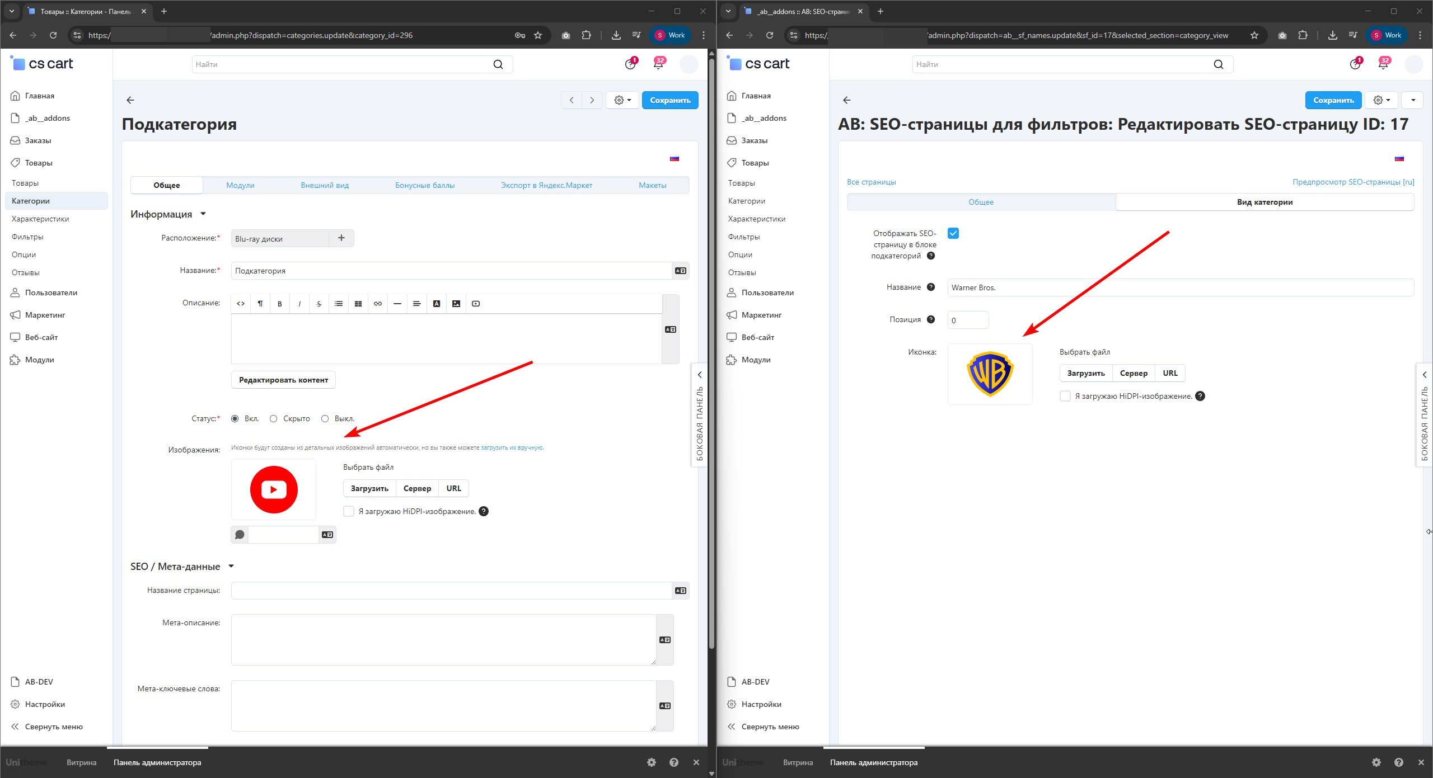This screenshot has height=778, width=1433.
Task: Uncheck the show SEO page in subcategories checkbox
Action: [953, 233]
